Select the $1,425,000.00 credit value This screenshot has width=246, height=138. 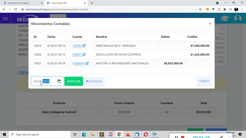click(200, 54)
